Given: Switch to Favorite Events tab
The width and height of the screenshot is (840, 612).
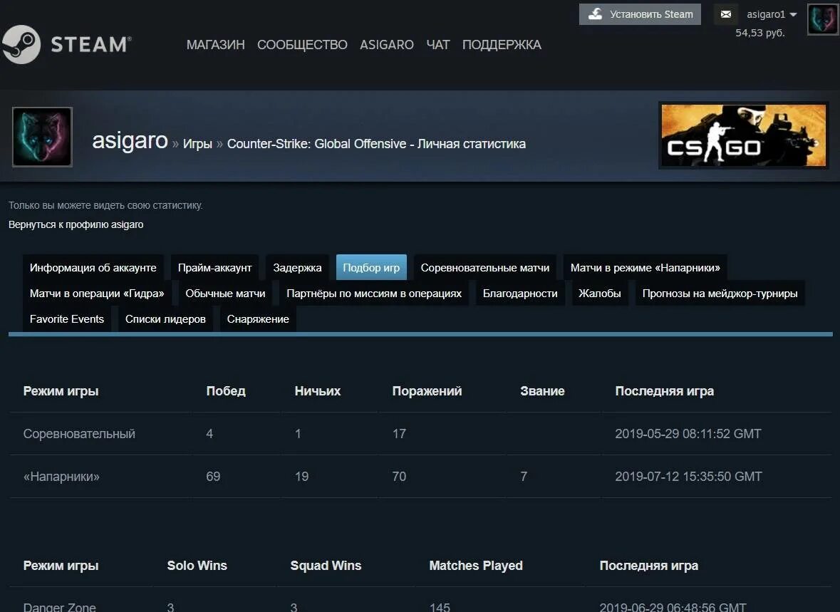Looking at the screenshot, I should tap(67, 319).
